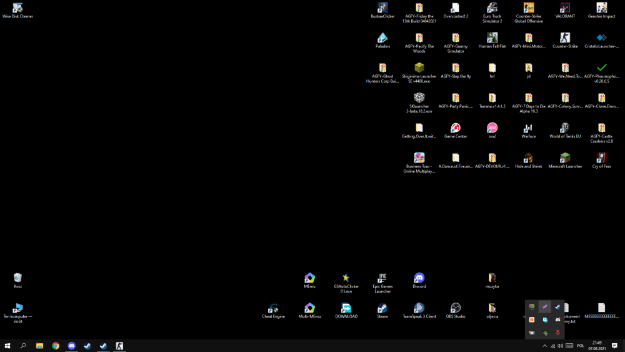This screenshot has height=352, width=625.
Task: Open the touch keyboard tray button
Action: pos(569,346)
